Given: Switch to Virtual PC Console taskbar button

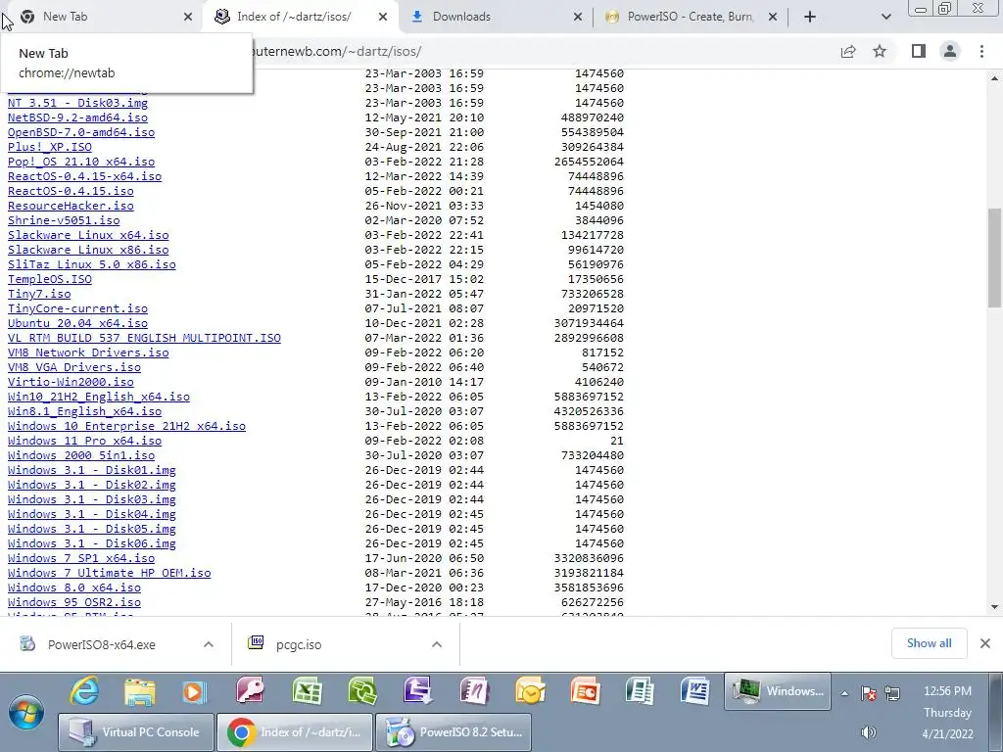Looking at the screenshot, I should [135, 732].
